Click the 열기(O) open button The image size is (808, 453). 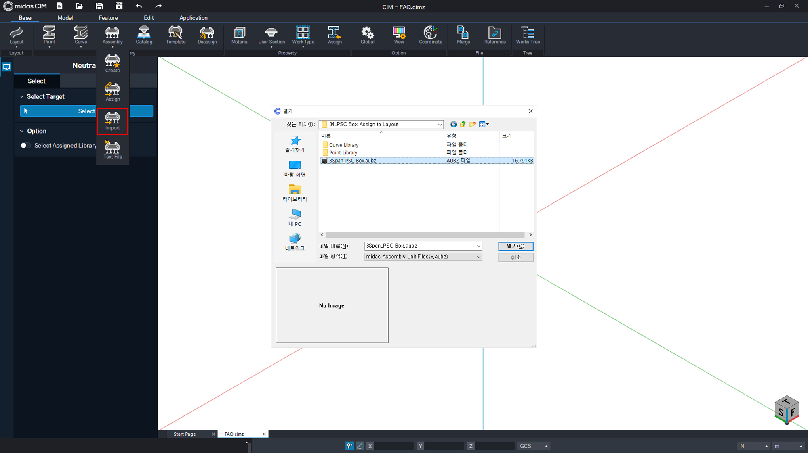[516, 246]
